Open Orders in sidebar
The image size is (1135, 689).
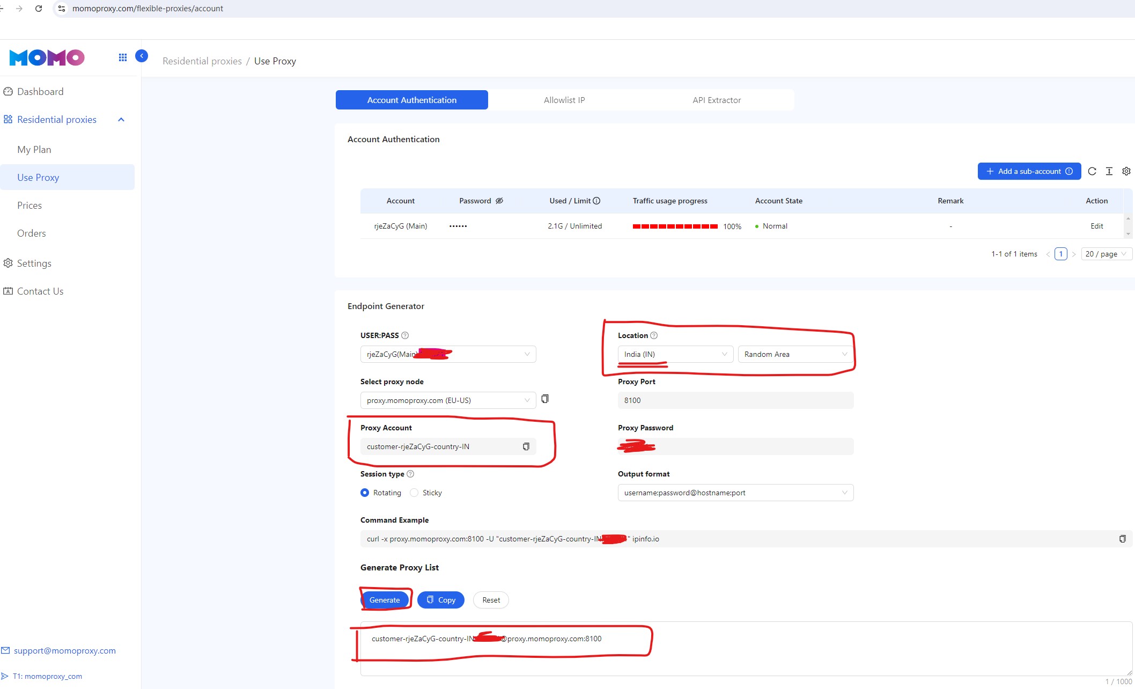coord(32,233)
